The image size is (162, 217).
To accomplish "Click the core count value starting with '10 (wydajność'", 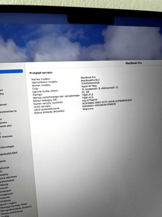I will tap(100, 88).
